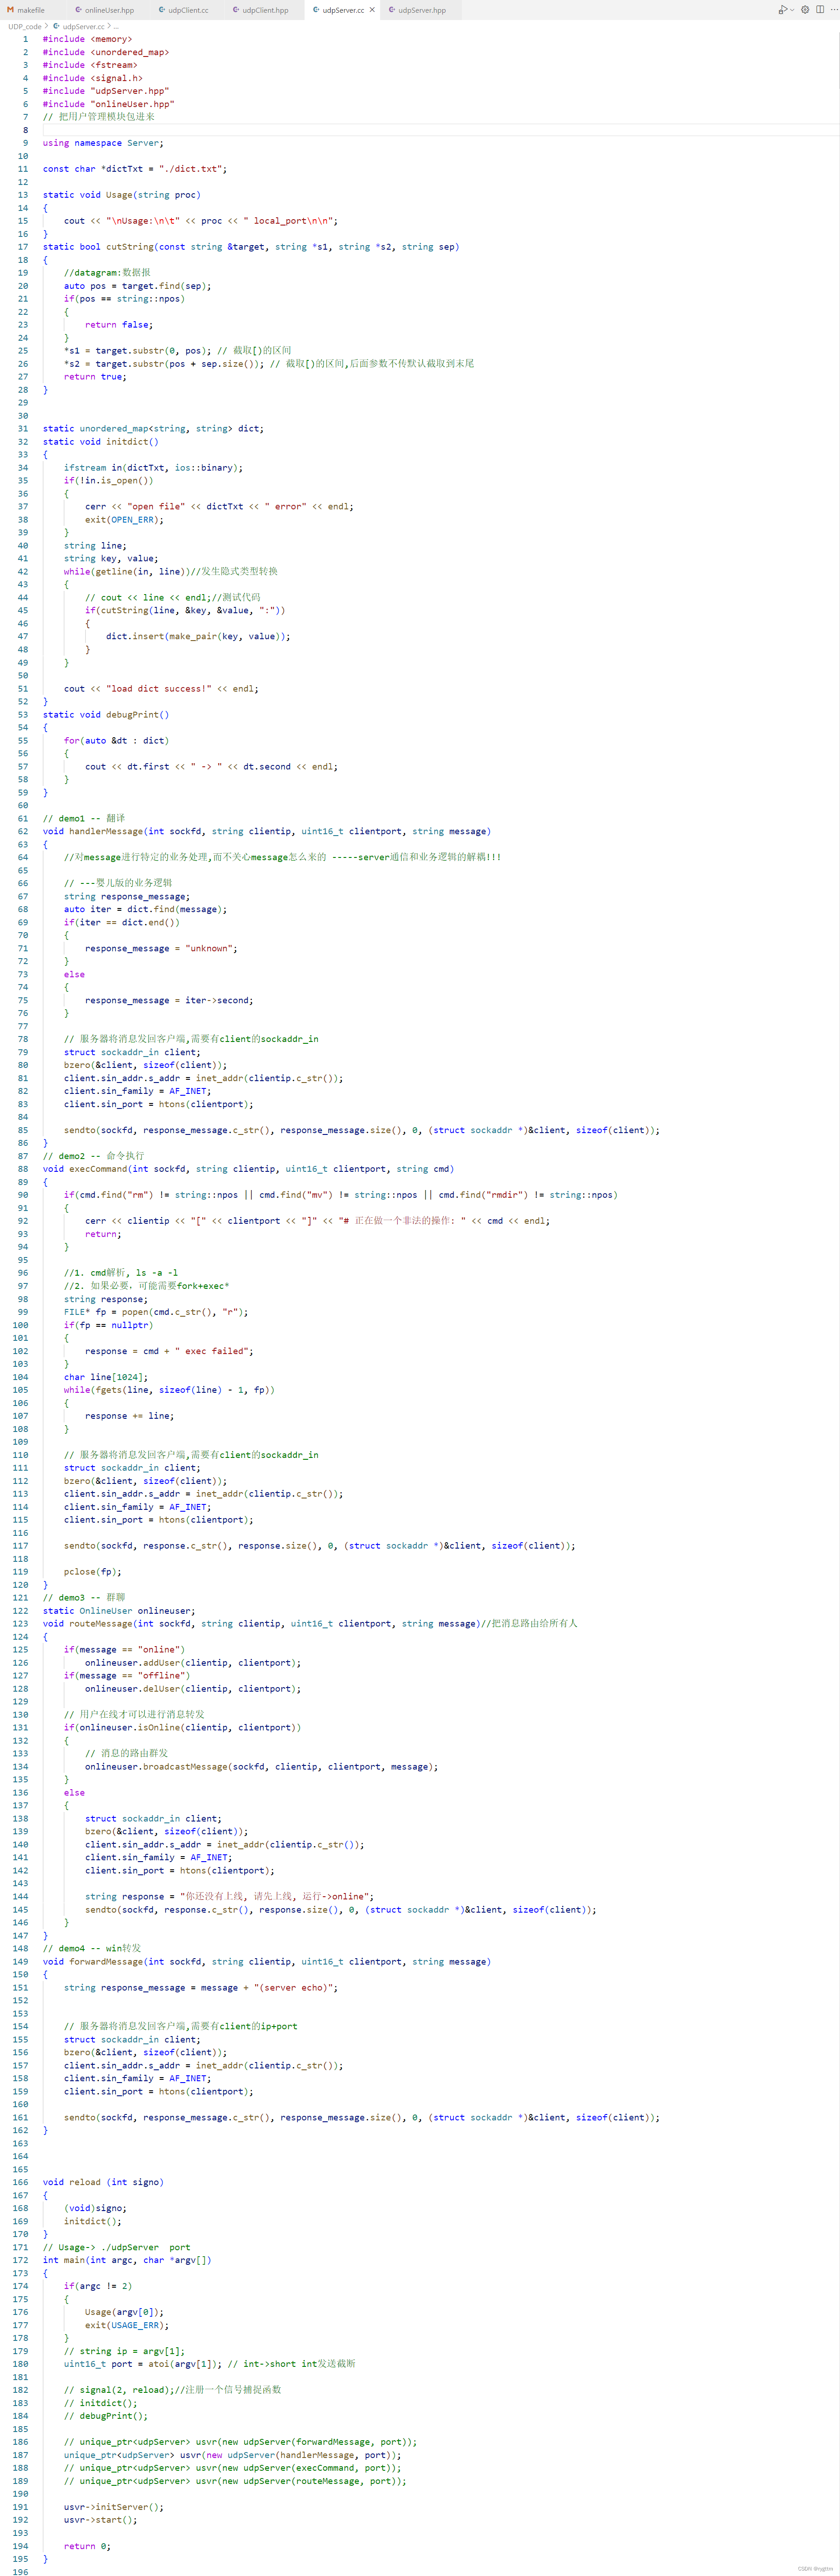This screenshot has height=2576, width=840.
Task: Click the 'pclose(fp);' line
Action: [x=93, y=1572]
